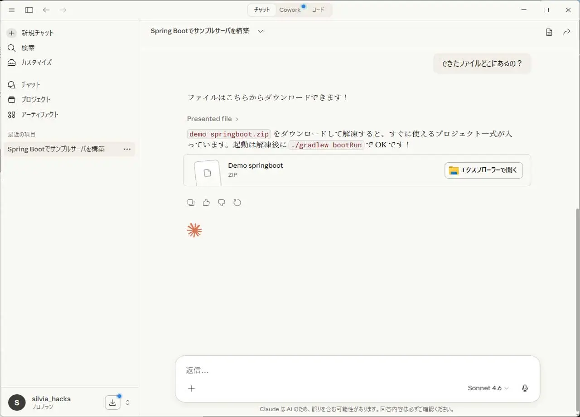
Task: Give thumbs up to the response
Action: 206,203
